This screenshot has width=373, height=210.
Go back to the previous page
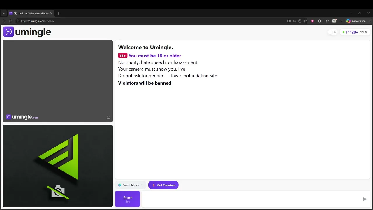(x=4, y=21)
